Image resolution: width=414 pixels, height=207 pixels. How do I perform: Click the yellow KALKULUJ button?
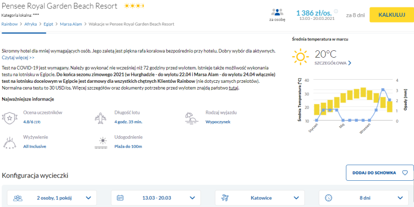click(x=391, y=15)
